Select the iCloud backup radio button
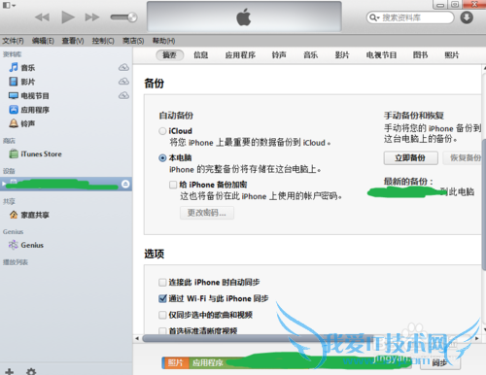The height and width of the screenshot is (375, 486). point(162,131)
